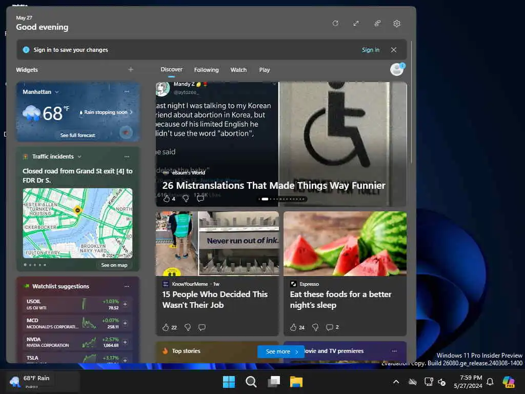Image resolution: width=525 pixels, height=394 pixels.
Task: Dismiss the sign-in banner
Action: pyautogui.click(x=394, y=50)
